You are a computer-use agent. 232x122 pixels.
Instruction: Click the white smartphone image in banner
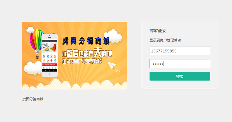pos(50,55)
